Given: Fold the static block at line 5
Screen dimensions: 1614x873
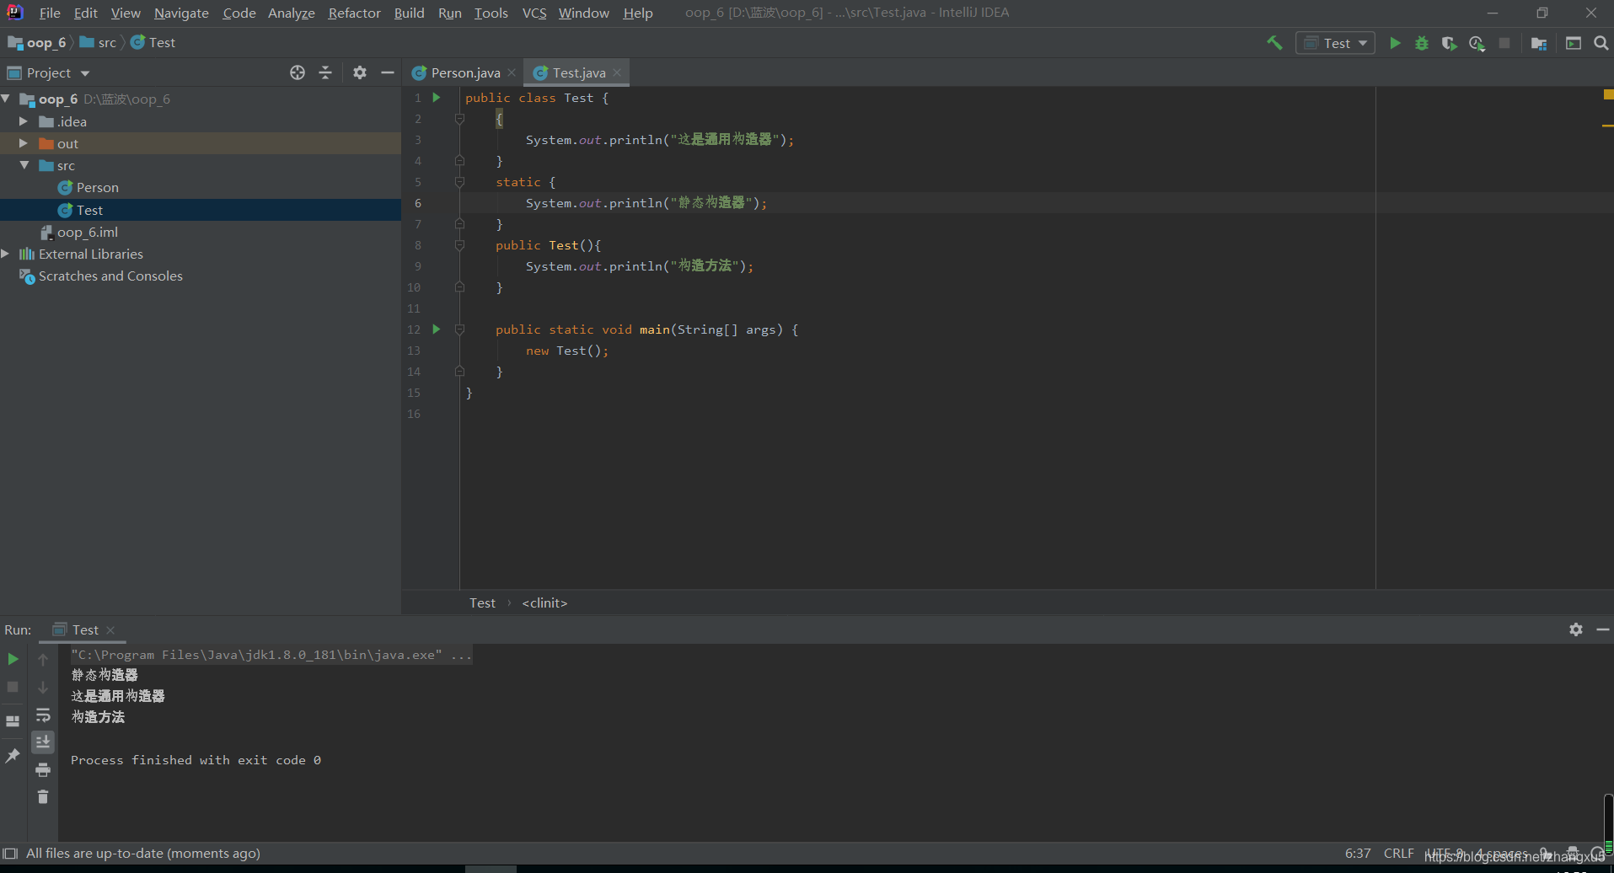Looking at the screenshot, I should coord(459,182).
